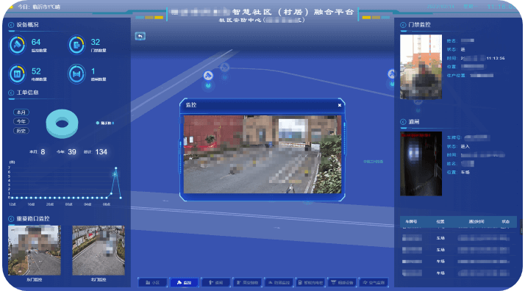Select the 历史 filter option
This screenshot has width=525, height=291.
(21, 131)
